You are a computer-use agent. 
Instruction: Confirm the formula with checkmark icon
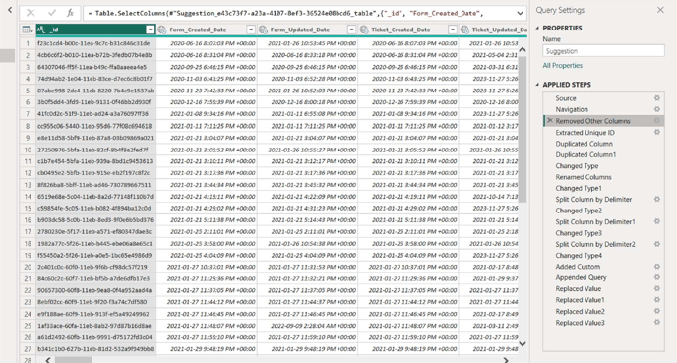[x=52, y=13]
